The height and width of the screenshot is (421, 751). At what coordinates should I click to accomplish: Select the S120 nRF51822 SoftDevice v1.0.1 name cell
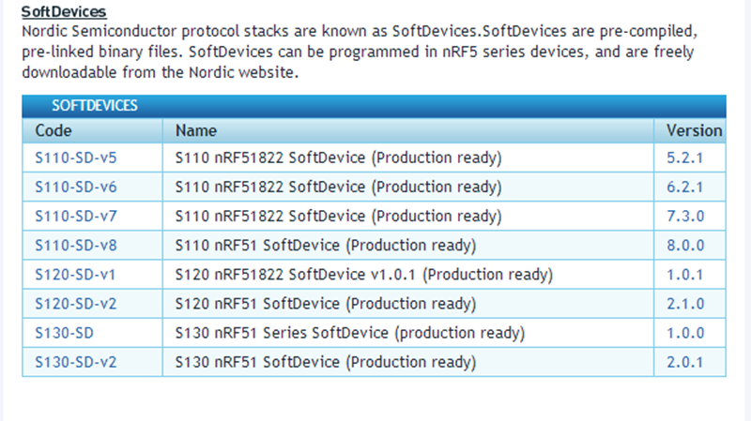point(363,275)
